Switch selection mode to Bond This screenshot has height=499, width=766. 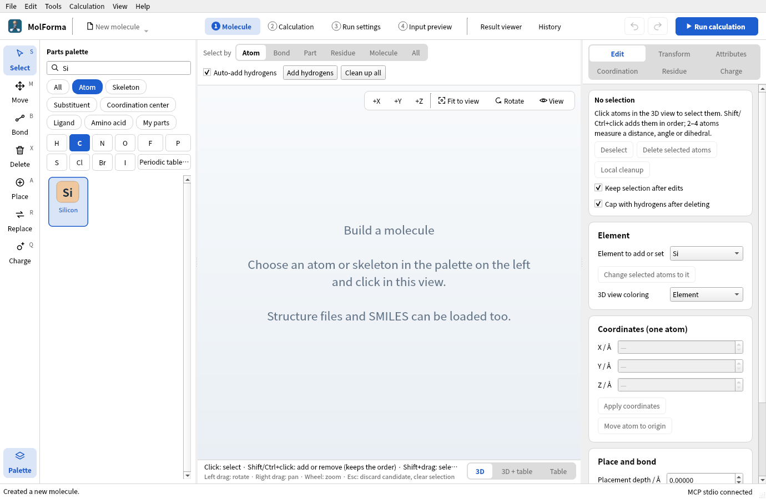[281, 53]
